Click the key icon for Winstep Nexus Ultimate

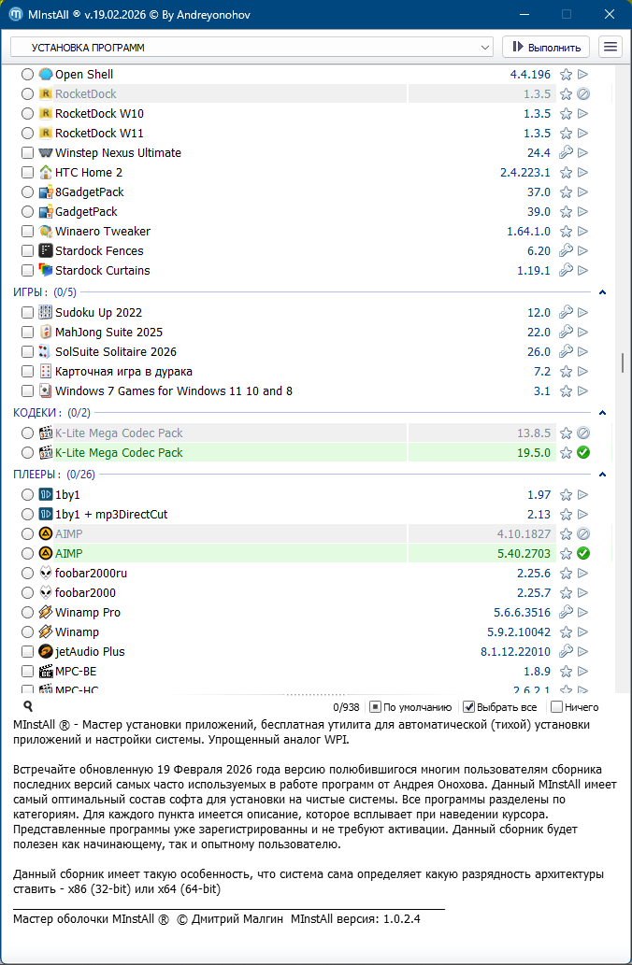[566, 153]
